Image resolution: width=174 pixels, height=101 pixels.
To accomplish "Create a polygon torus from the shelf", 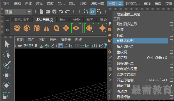I will [x=56, y=28].
